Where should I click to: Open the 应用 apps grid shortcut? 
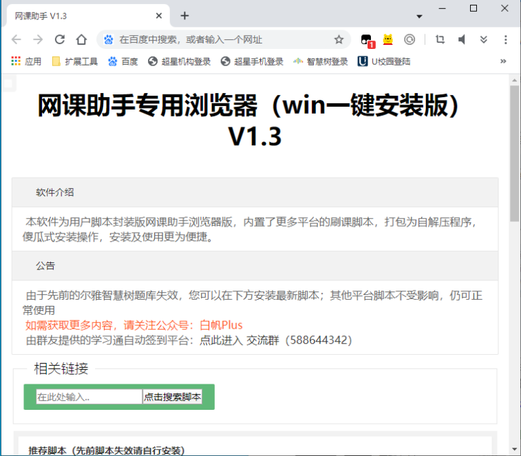26,61
